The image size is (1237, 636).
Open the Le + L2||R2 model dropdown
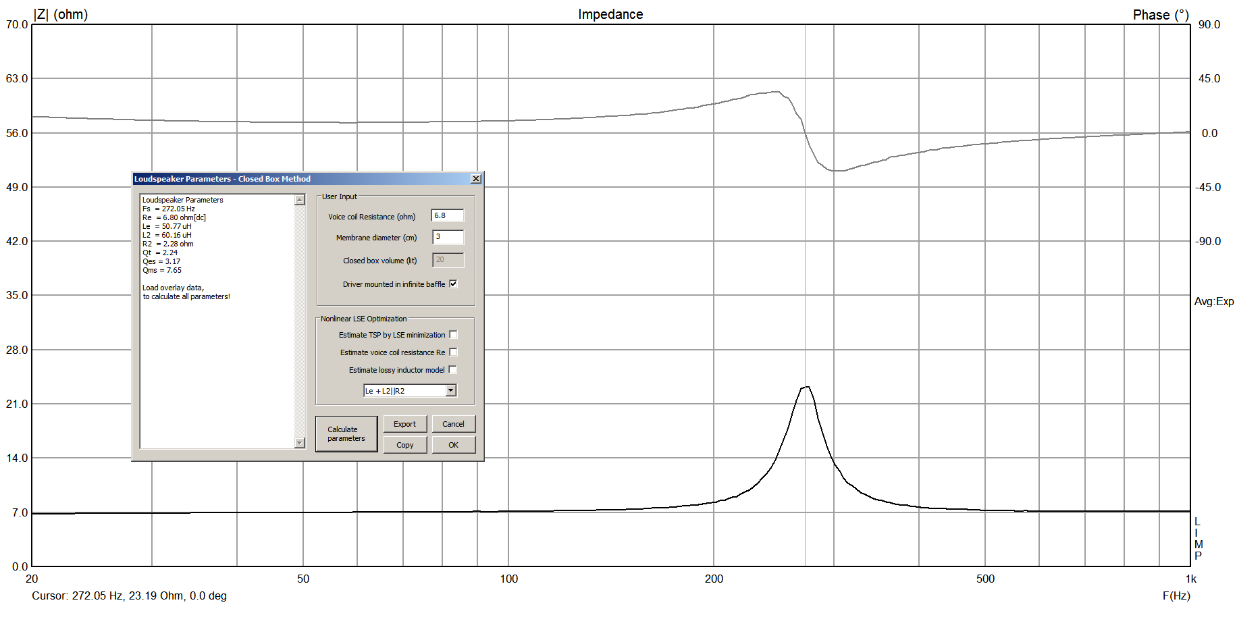tap(451, 391)
